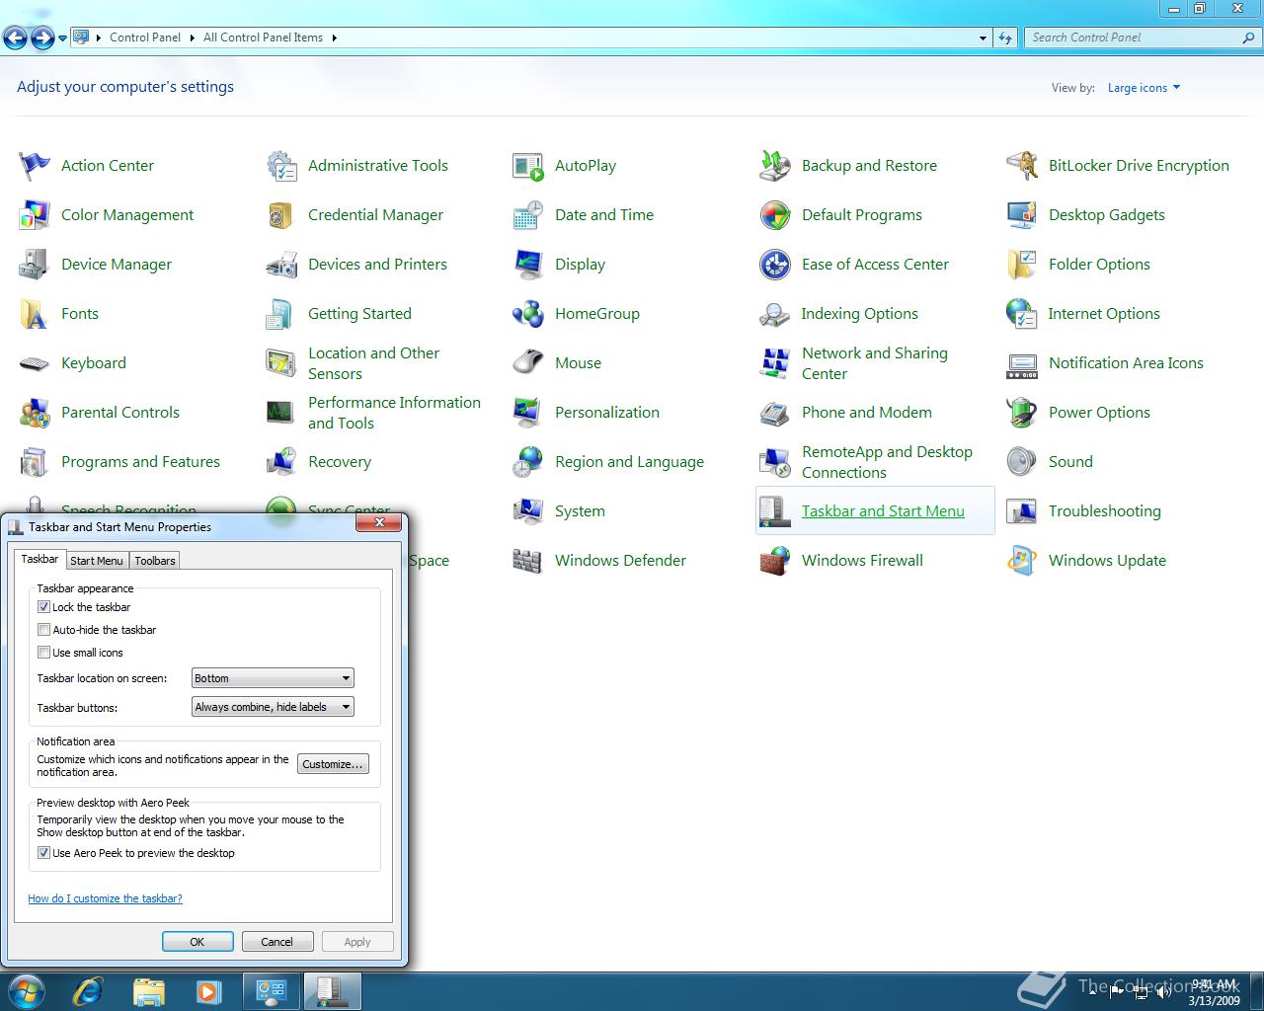
Task: Open the Default Programs icon
Action: pos(775,215)
